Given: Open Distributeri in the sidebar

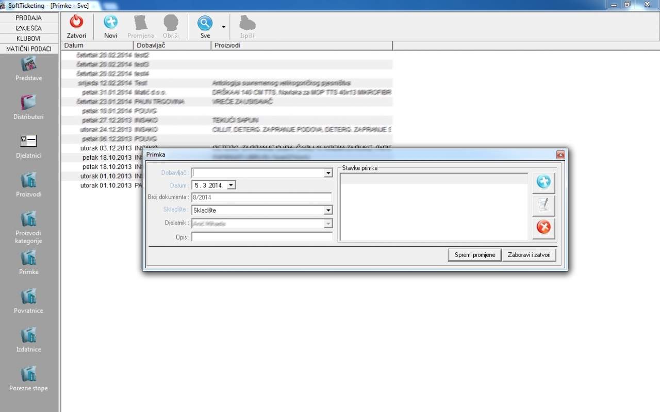Looking at the screenshot, I should point(29,103).
